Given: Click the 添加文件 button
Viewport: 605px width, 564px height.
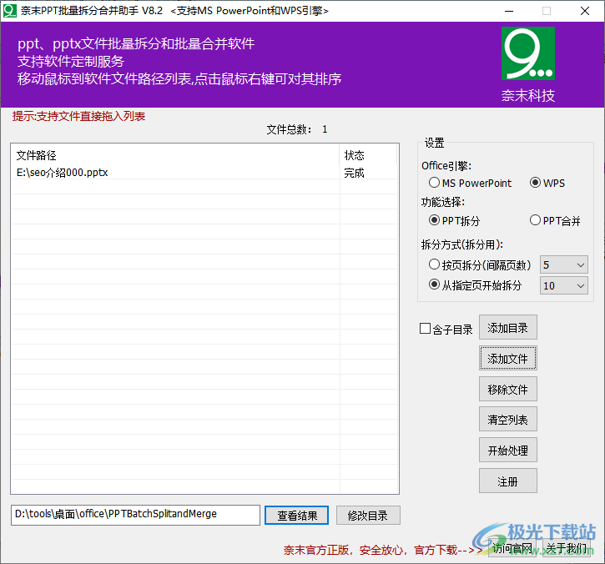Looking at the screenshot, I should click(507, 359).
